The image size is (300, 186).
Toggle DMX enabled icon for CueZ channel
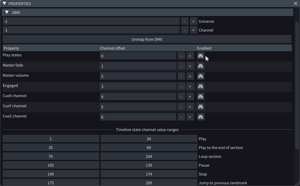200,117
